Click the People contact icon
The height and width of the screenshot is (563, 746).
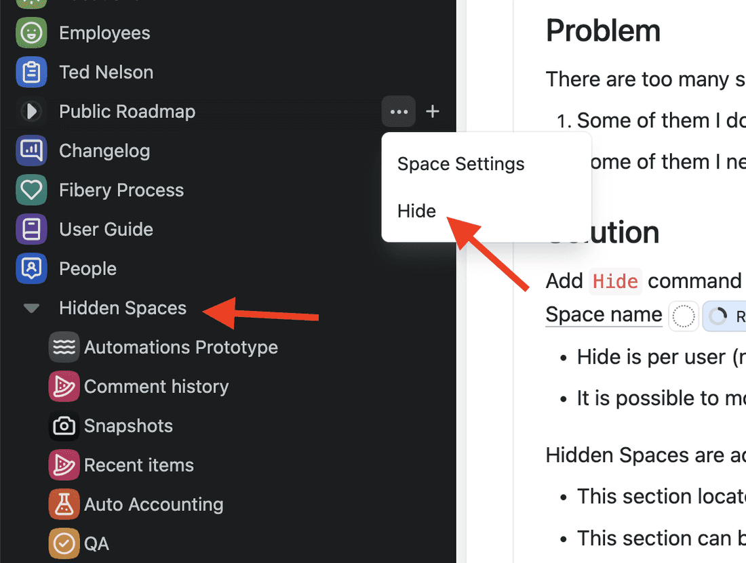pos(31,268)
